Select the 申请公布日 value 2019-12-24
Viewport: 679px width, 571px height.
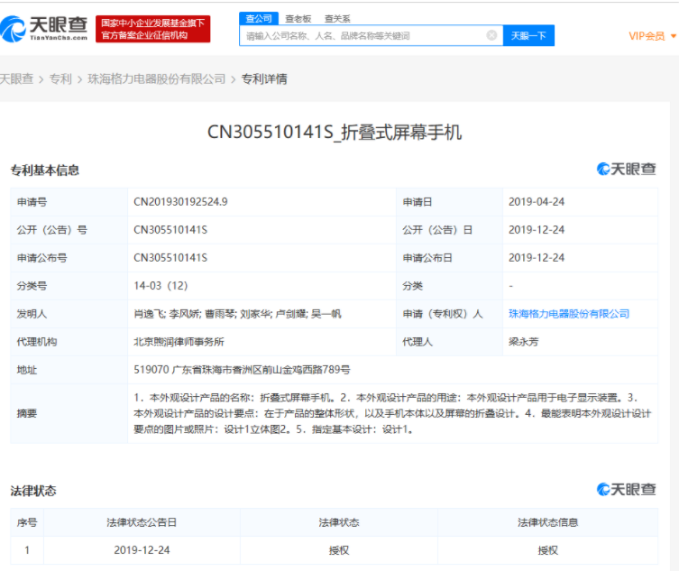[537, 258]
